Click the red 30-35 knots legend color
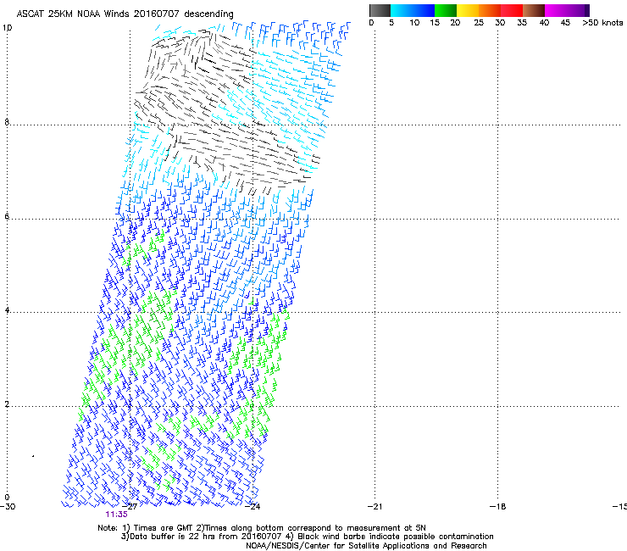Image resolution: width=627 pixels, height=551 pixels. 512,10
